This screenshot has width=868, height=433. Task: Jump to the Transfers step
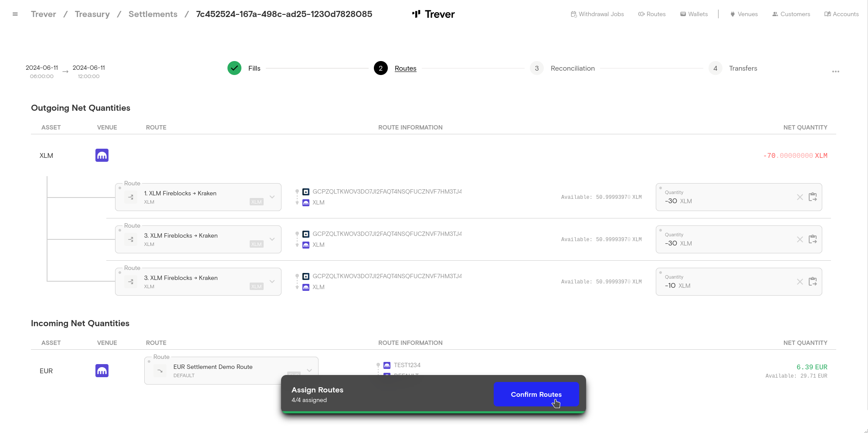tap(743, 68)
